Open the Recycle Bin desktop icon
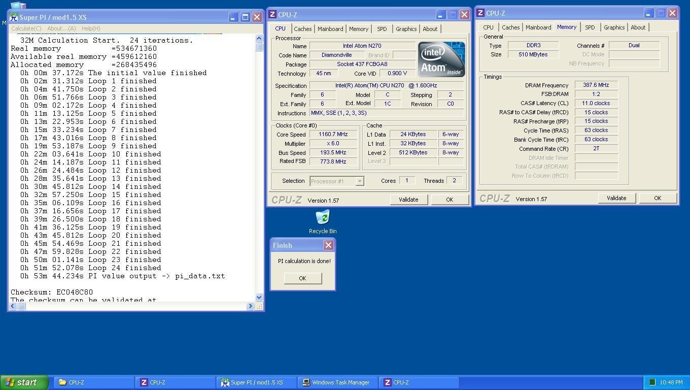 (323, 222)
